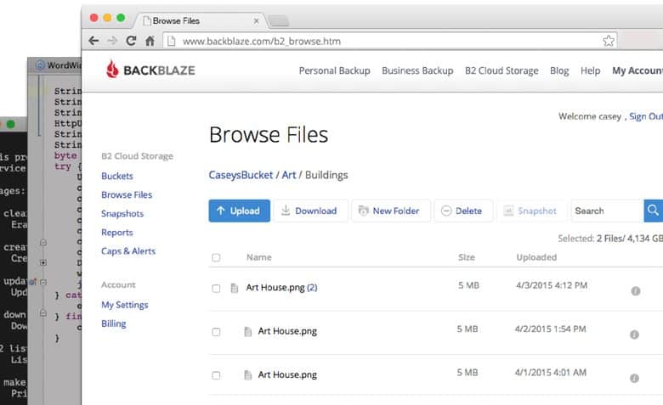The height and width of the screenshot is (405, 663).
Task: Click the search magnifier button
Action: (654, 211)
